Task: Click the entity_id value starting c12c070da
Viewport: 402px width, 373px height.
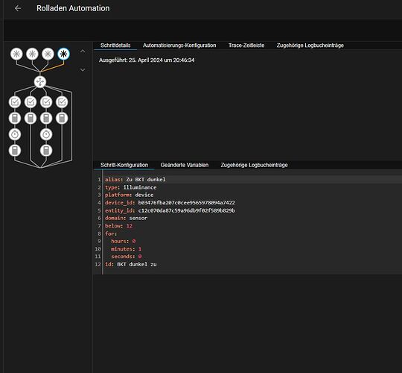Action: tap(186, 210)
